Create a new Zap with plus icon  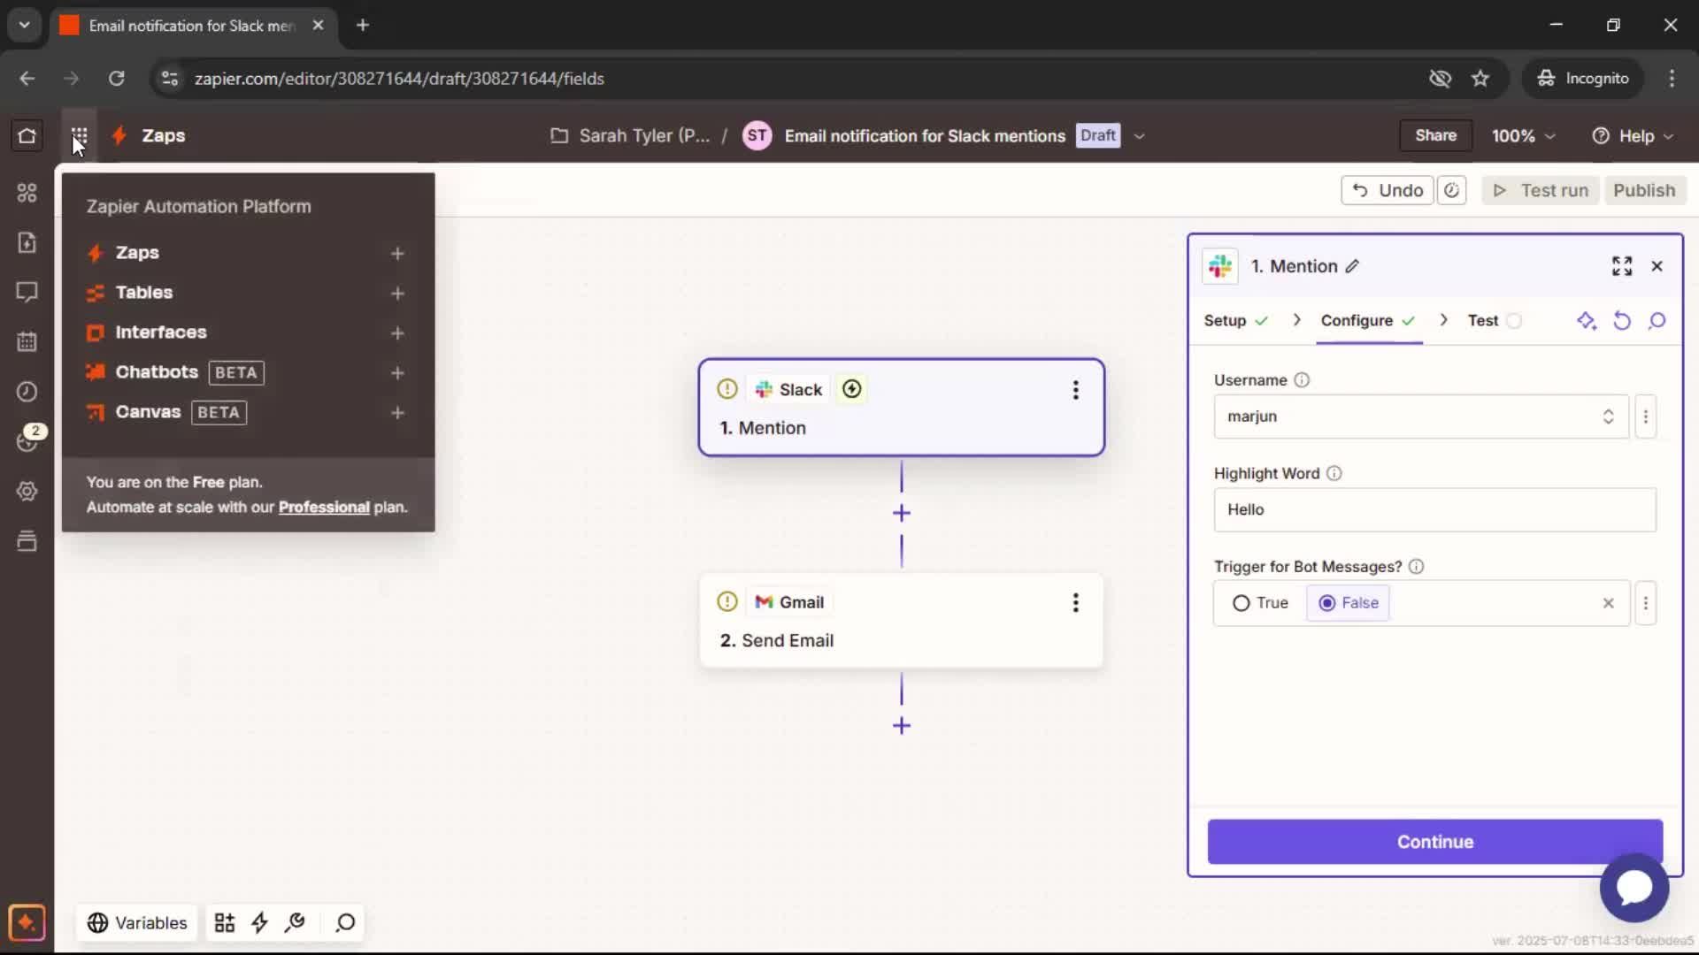coord(397,254)
